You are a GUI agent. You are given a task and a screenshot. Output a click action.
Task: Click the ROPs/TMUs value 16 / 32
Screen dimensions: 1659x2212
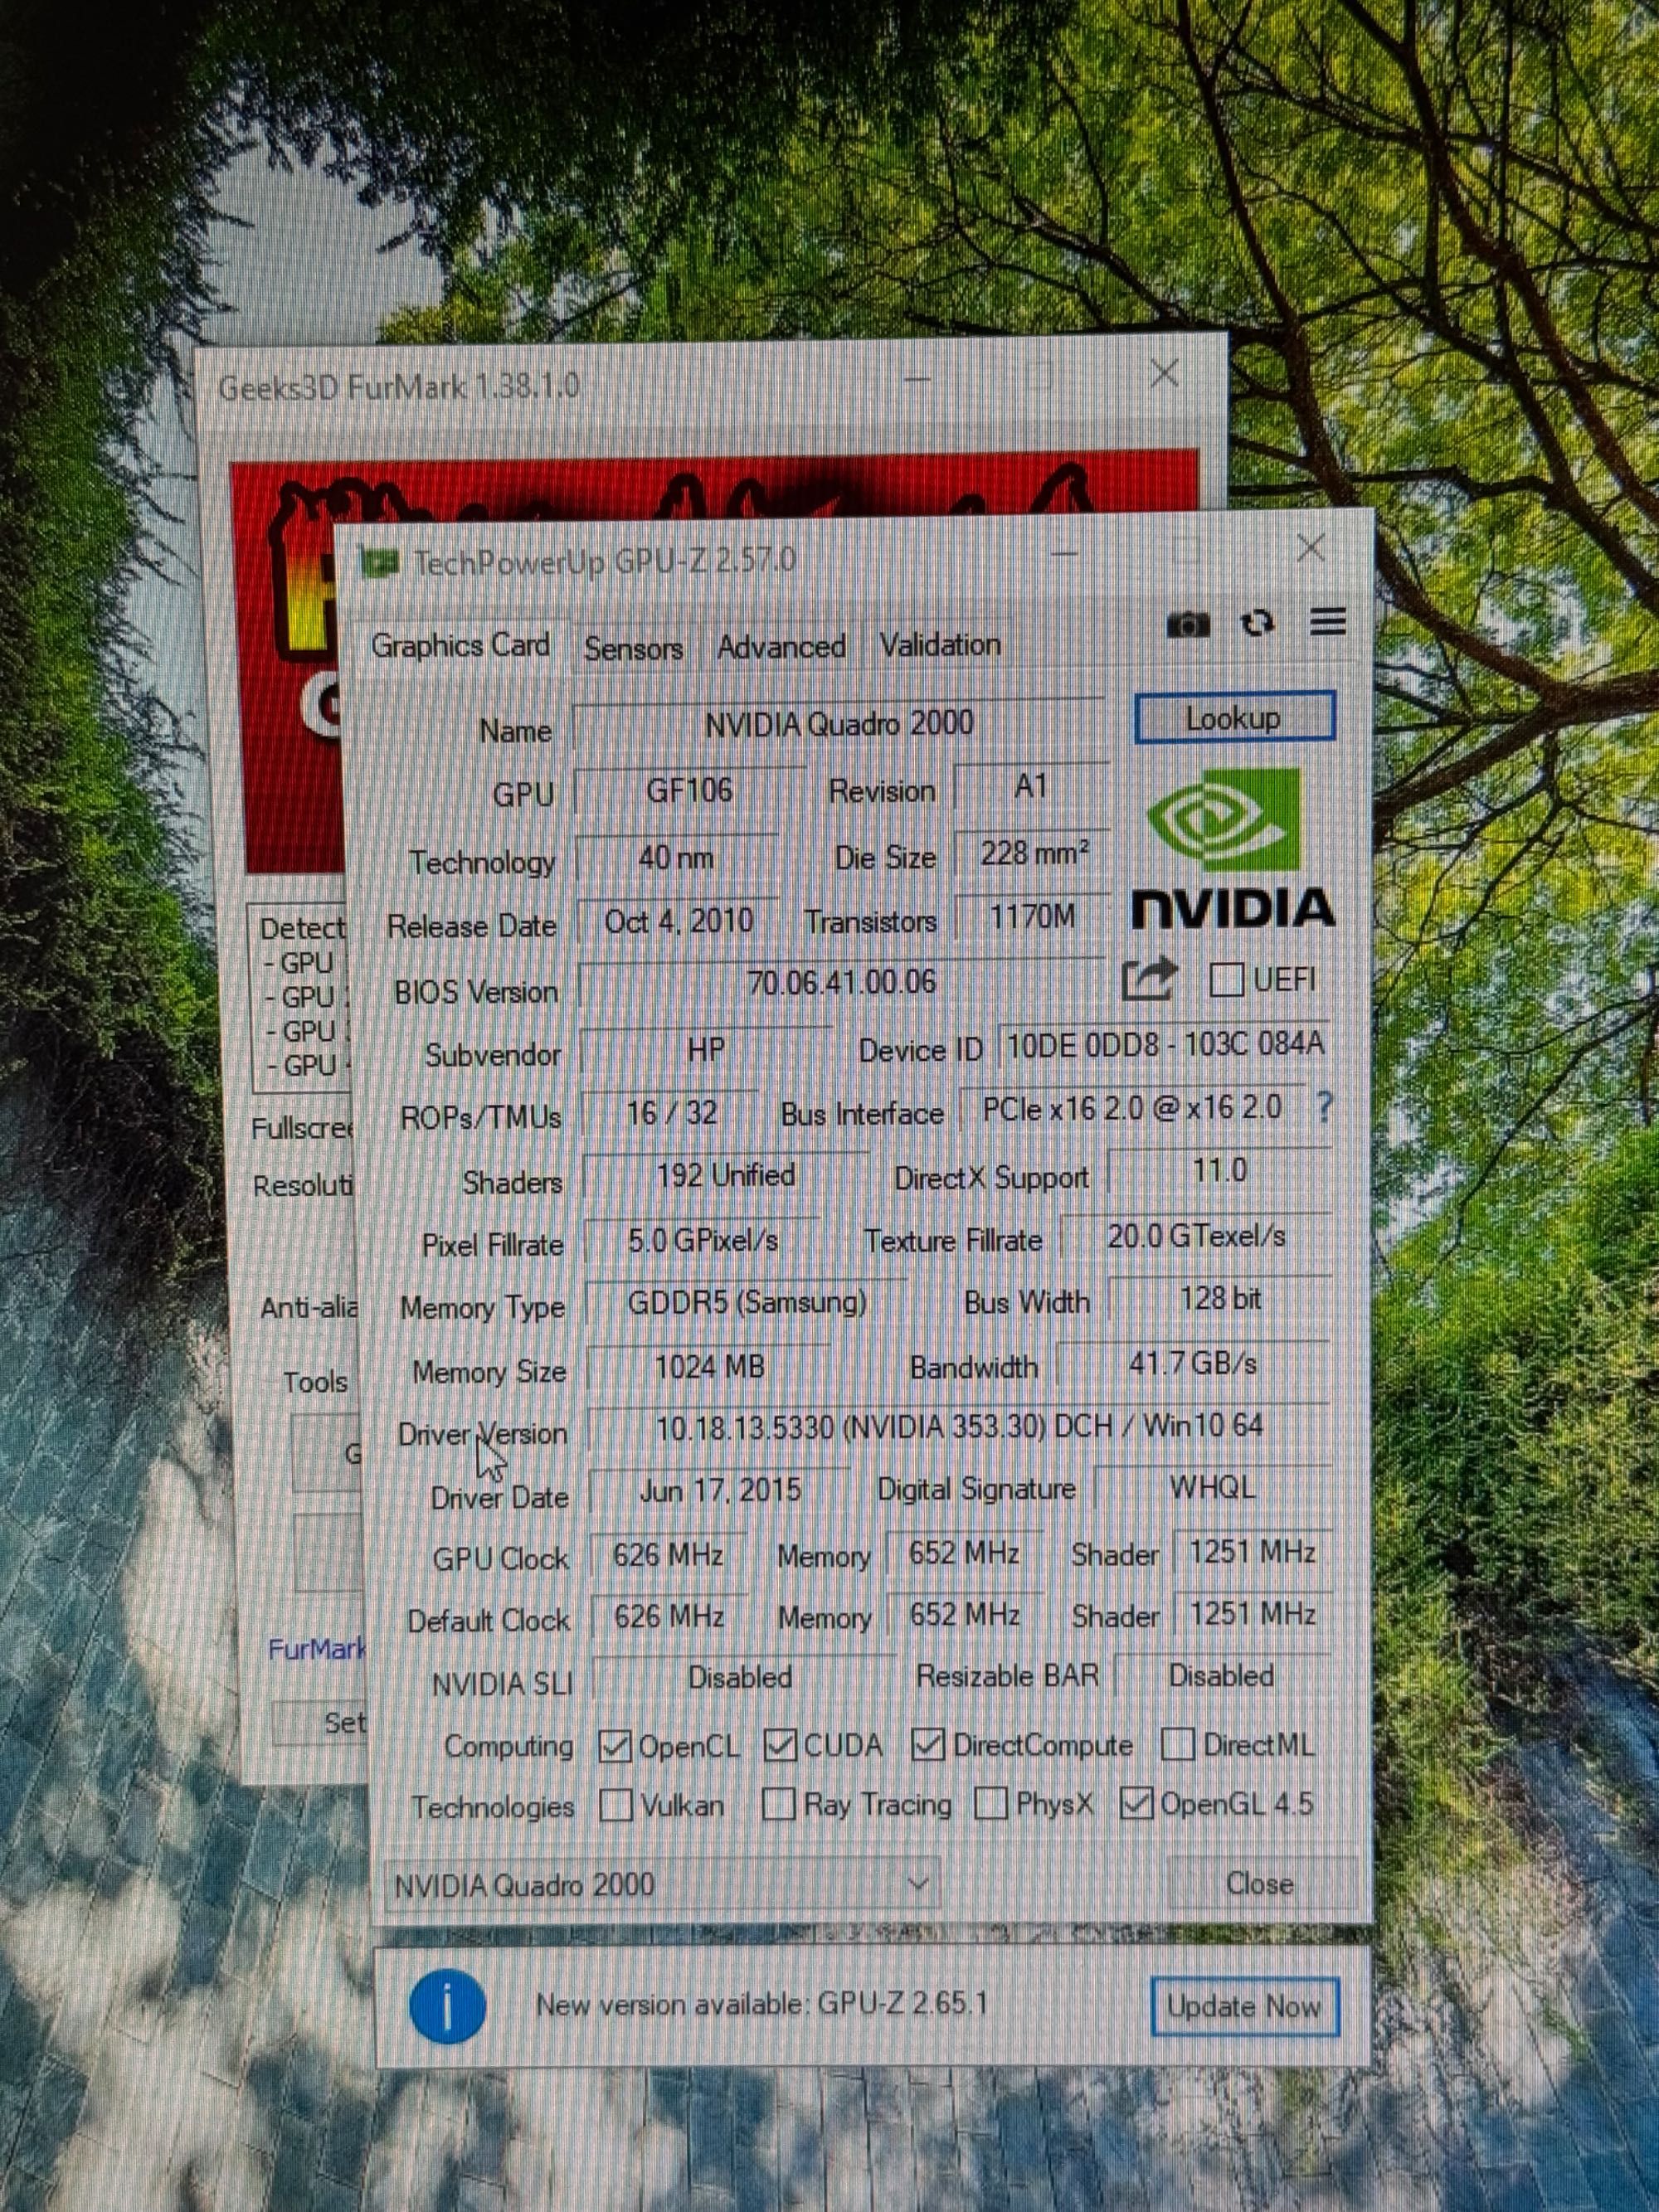671,1114
